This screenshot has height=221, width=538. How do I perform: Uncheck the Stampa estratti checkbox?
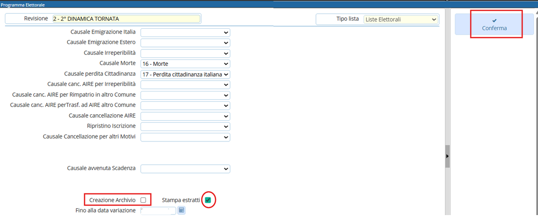pyautogui.click(x=208, y=200)
